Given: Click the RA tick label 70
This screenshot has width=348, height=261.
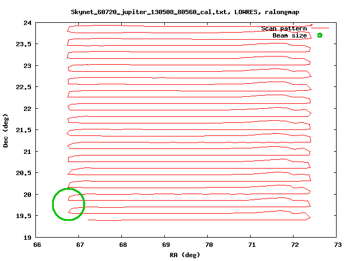Looking at the screenshot, I should tap(209, 245).
